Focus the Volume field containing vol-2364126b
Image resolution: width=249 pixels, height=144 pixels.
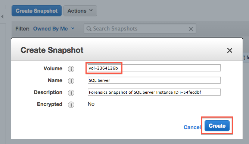click(x=154, y=68)
